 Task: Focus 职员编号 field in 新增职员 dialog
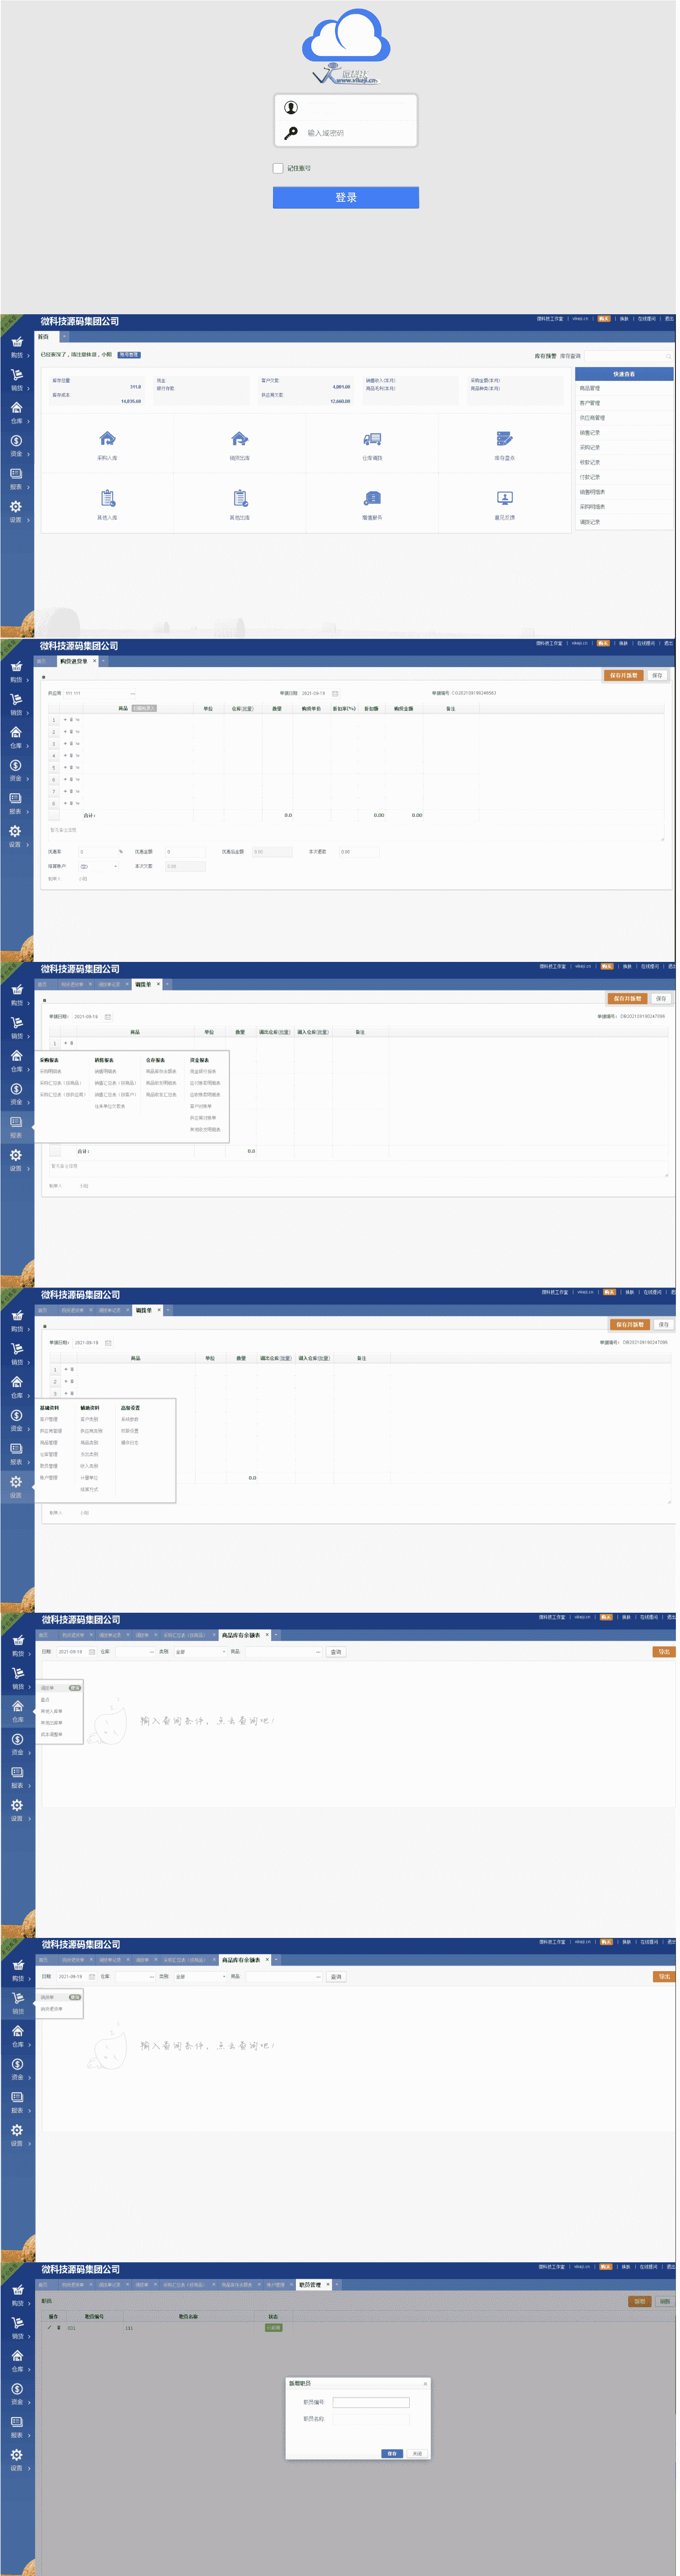(x=371, y=2402)
